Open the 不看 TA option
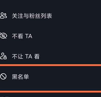This screenshot has height=97, width=101. [50, 36]
